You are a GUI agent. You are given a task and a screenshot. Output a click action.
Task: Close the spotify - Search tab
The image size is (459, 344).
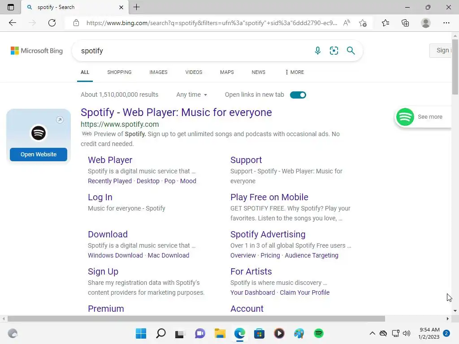(x=121, y=7)
